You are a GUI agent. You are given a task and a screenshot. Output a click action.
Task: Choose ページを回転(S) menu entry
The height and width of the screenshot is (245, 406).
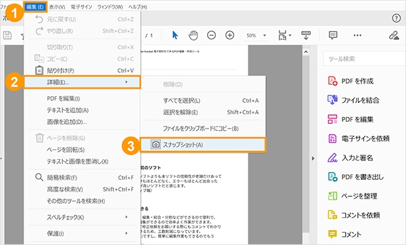(83, 150)
